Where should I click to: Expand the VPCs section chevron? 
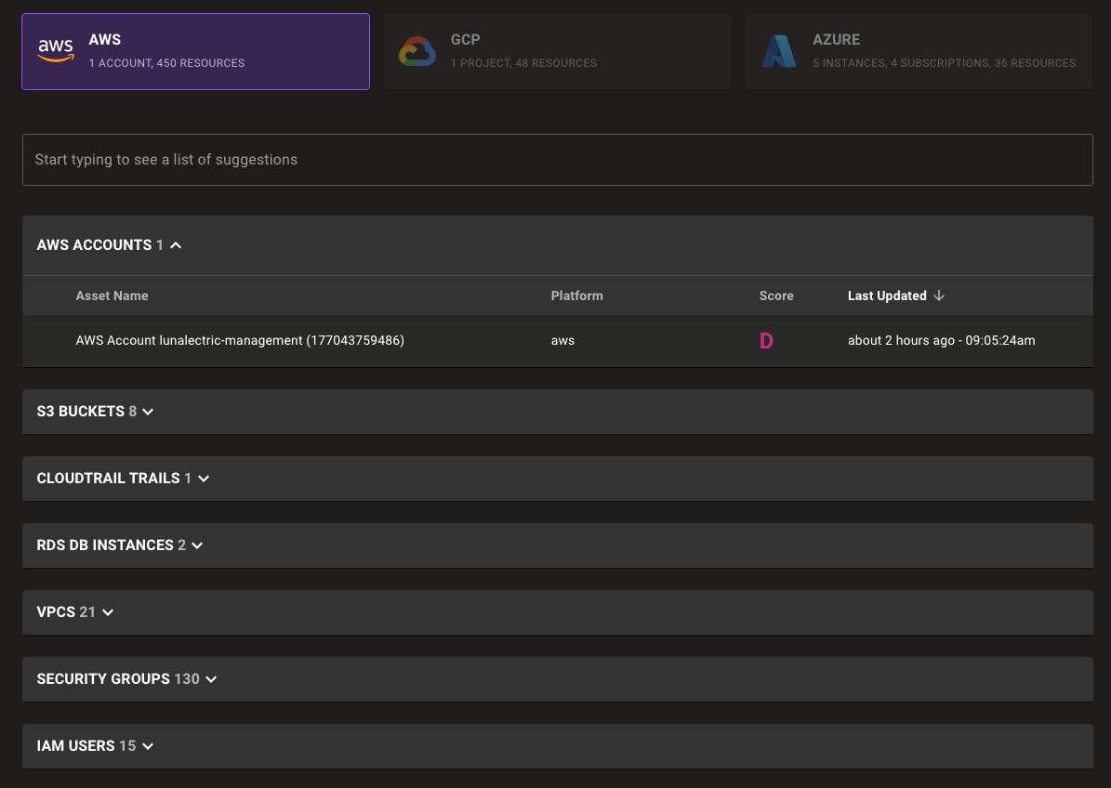(x=108, y=612)
